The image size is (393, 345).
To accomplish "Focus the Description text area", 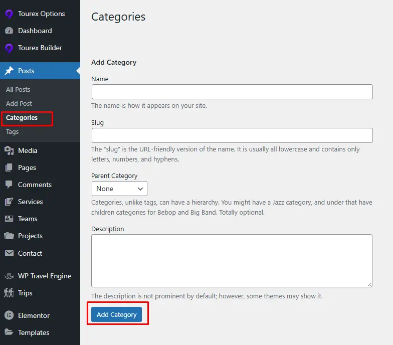I will [232, 261].
